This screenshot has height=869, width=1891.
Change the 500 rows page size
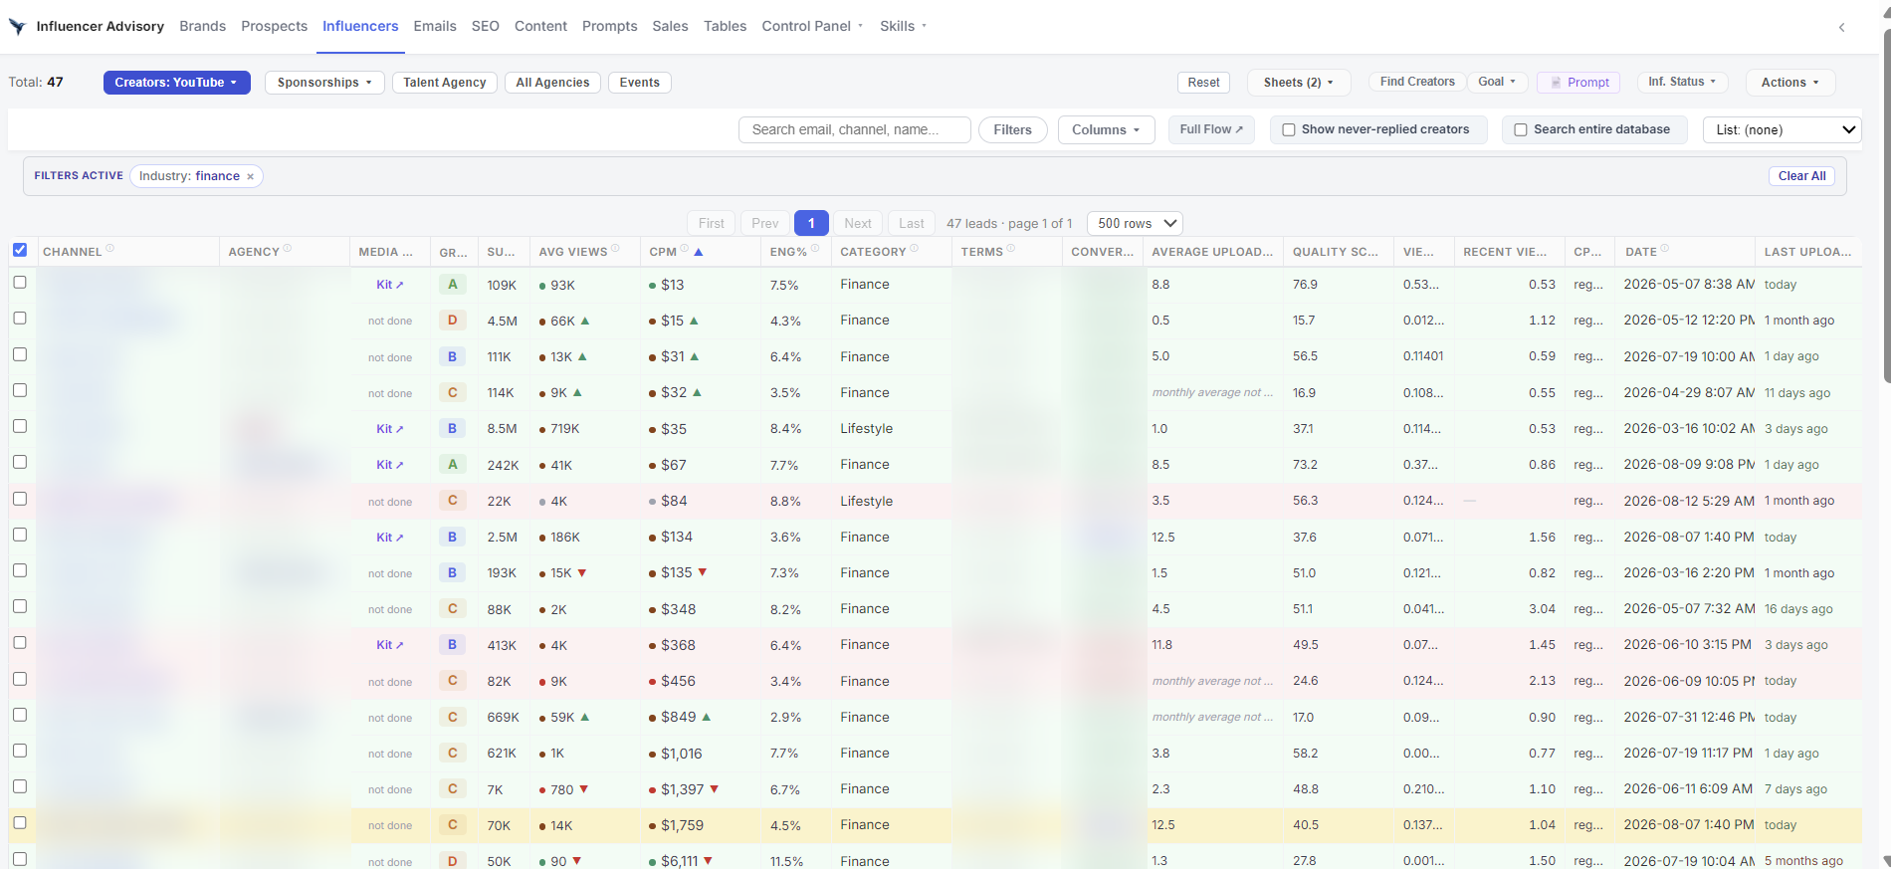[x=1135, y=224]
